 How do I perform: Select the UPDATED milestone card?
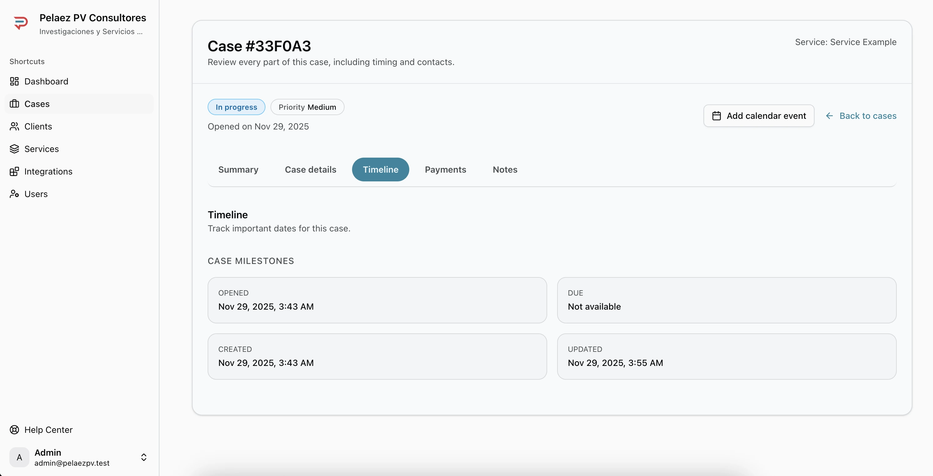(727, 356)
